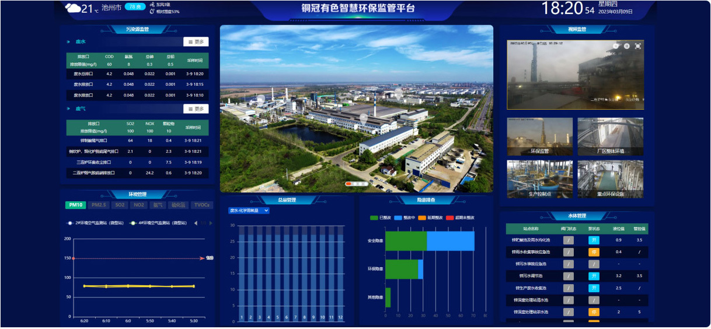Open 更多 for the 废水 table
Viewport: 711px width, 329px height.
click(x=196, y=42)
